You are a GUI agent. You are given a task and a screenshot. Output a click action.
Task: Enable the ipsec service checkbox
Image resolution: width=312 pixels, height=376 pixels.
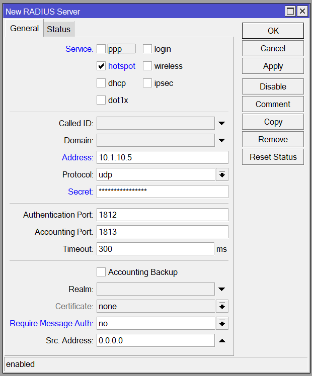point(147,83)
